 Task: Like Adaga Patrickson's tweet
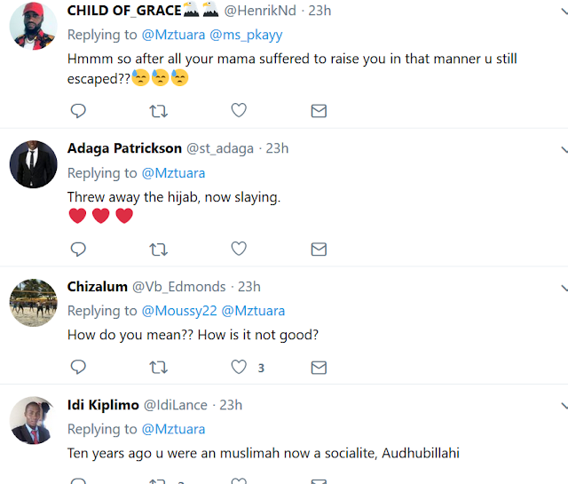pos(238,249)
